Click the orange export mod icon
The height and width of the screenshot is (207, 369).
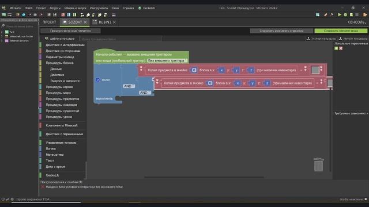(365, 15)
